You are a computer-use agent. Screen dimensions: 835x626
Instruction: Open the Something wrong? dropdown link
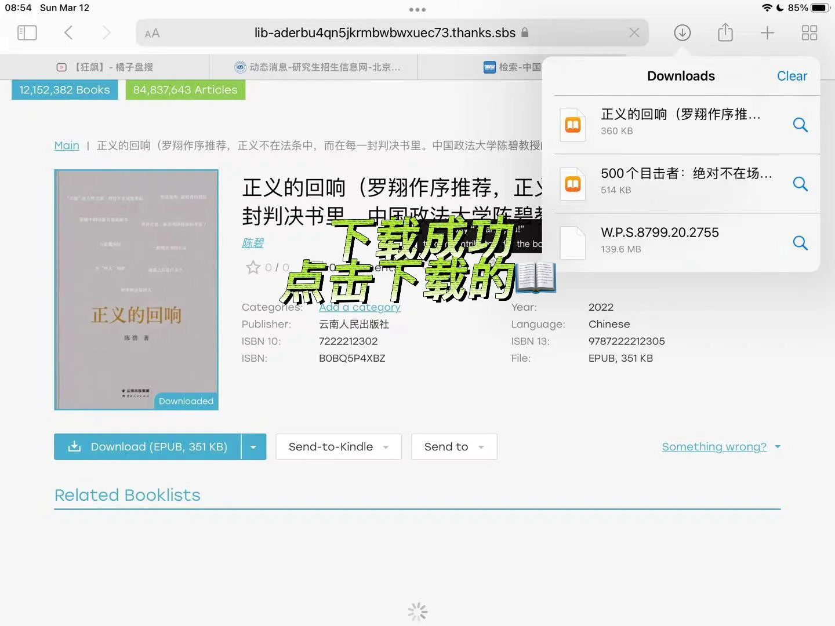tap(721, 447)
